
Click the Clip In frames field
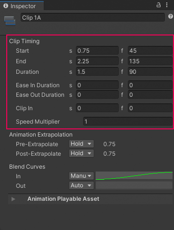coord(150,108)
